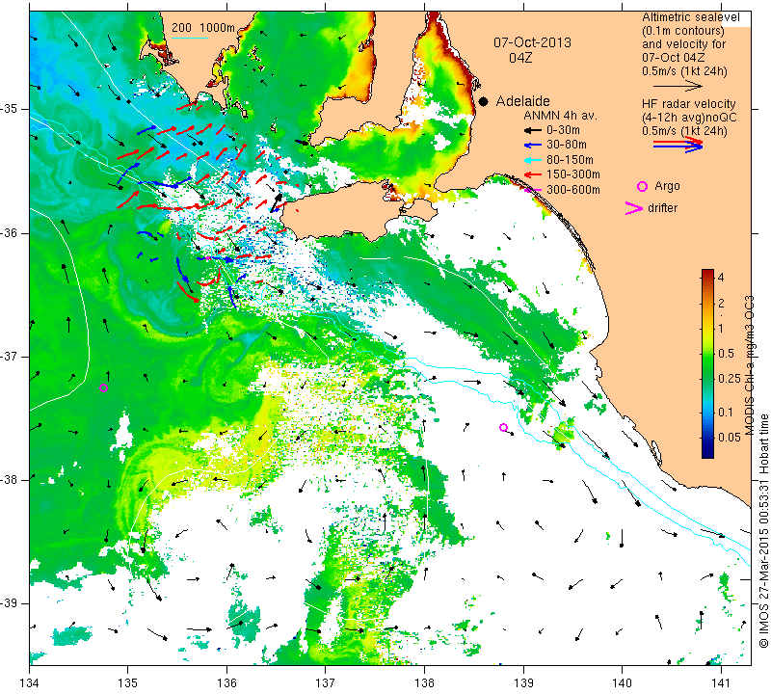
Task: Click the Adelaide label
Action: coord(522,101)
